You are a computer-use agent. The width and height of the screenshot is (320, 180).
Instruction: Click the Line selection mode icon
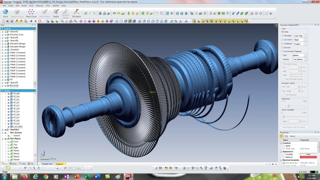[4, 168]
